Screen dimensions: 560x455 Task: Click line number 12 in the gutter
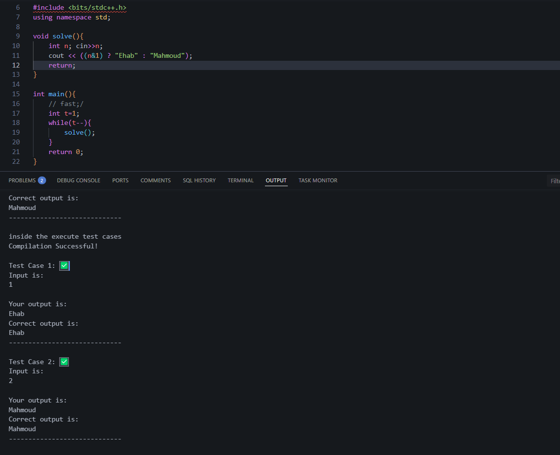[16, 66]
